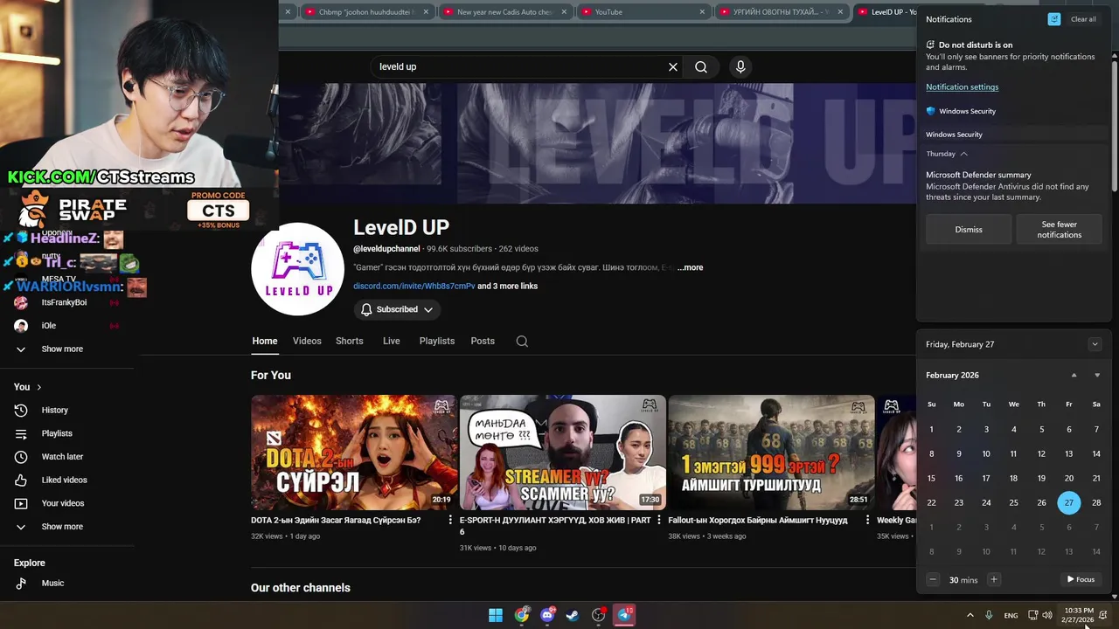Decrease focus time with minus button

click(x=933, y=579)
